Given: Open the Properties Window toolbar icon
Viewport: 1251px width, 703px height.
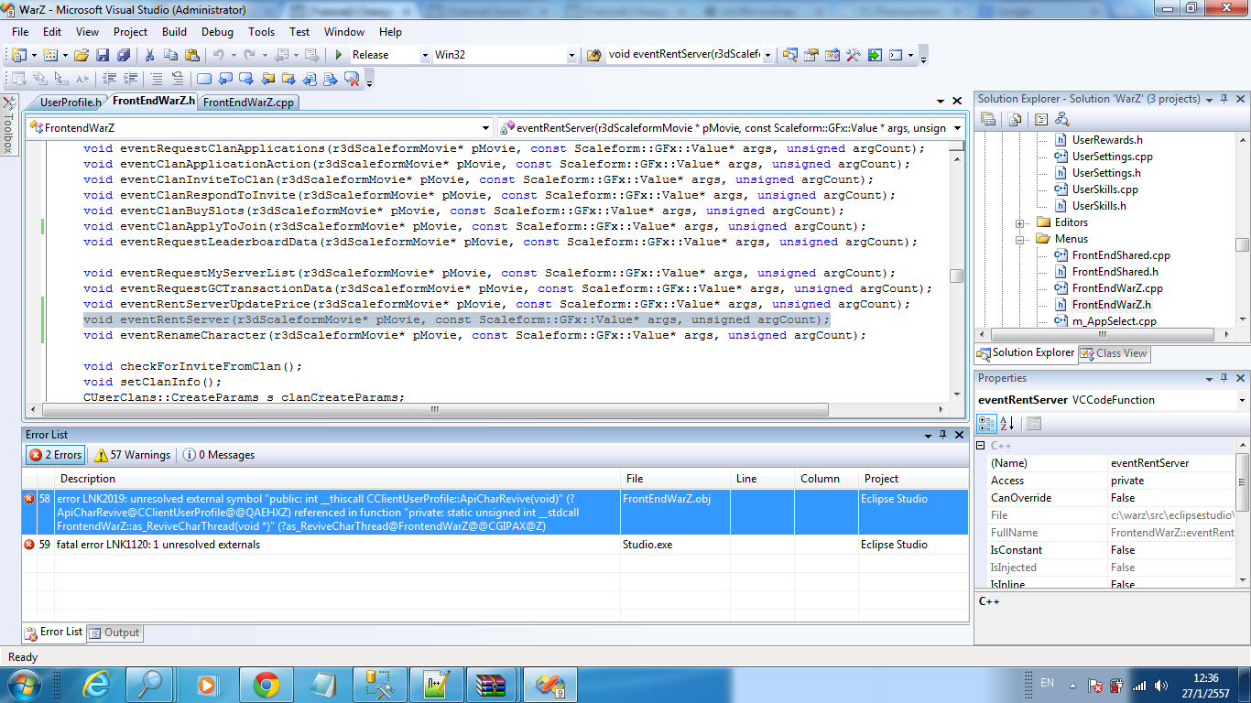Looking at the screenshot, I should [x=811, y=55].
